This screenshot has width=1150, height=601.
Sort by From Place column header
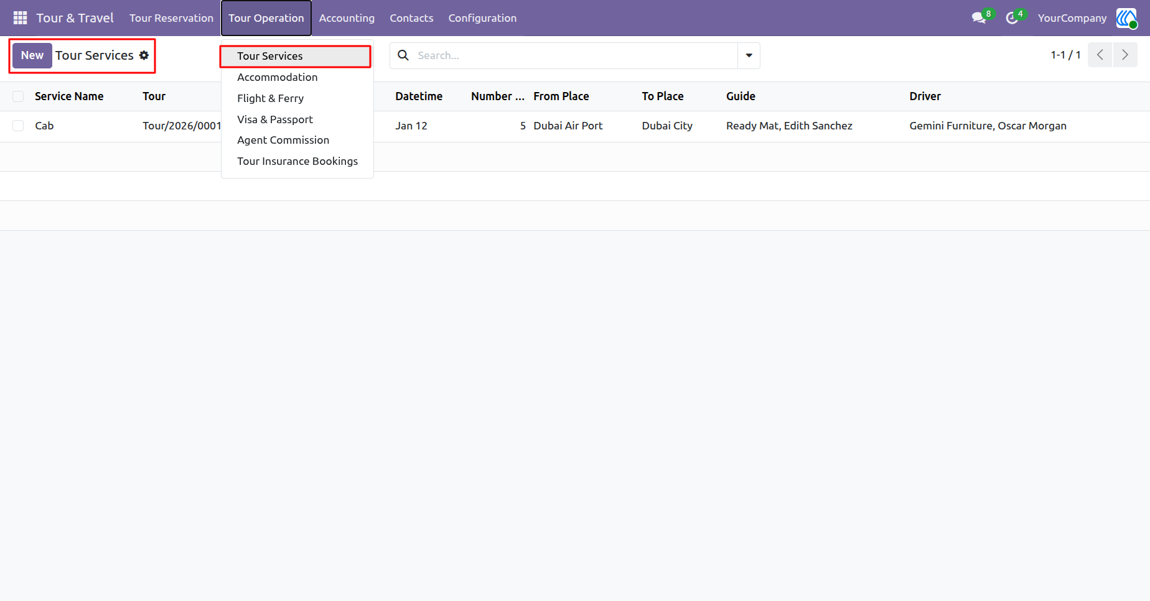pos(561,96)
